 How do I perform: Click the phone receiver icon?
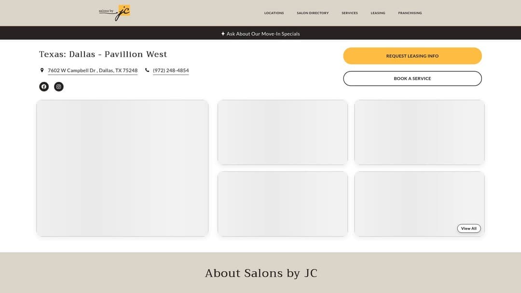pyautogui.click(x=146, y=70)
